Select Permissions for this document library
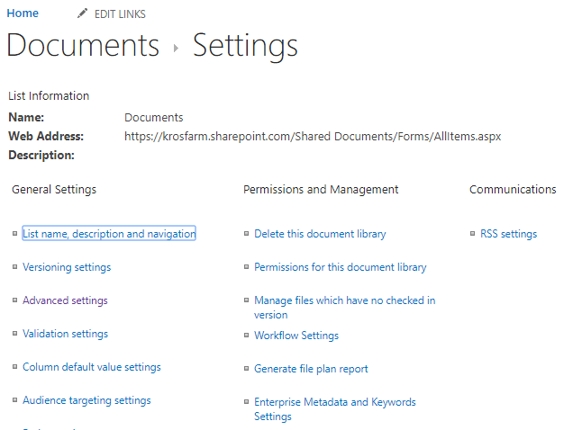The image size is (573, 430). (x=341, y=267)
